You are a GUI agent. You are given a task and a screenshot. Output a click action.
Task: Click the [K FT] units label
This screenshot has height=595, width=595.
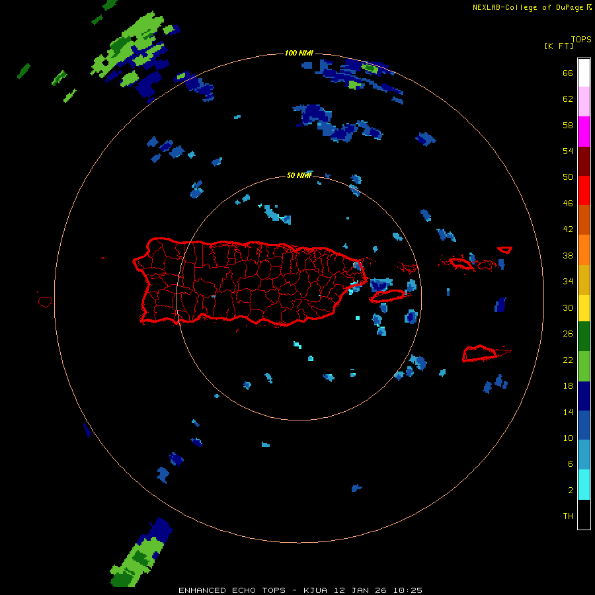pyautogui.click(x=559, y=46)
